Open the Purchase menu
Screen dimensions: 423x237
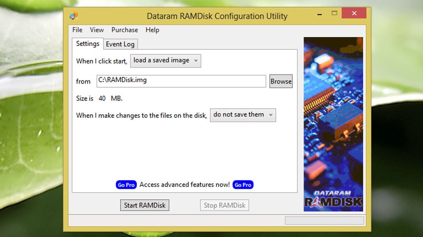point(125,30)
